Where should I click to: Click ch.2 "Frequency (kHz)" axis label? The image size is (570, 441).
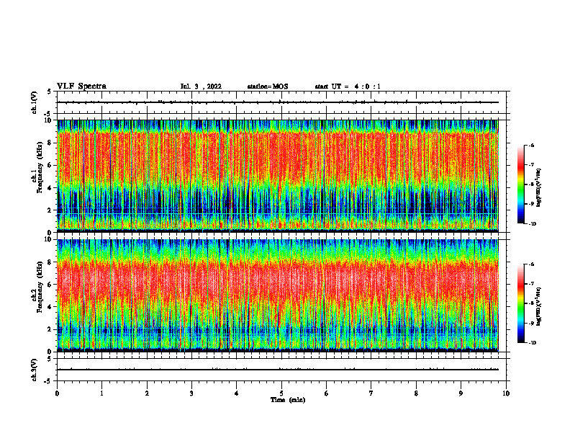click(x=40, y=286)
